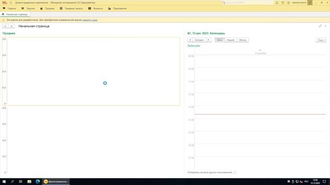This screenshot has height=185, width=330.
Task: Open notifications bell
Action: click(x=277, y=3)
